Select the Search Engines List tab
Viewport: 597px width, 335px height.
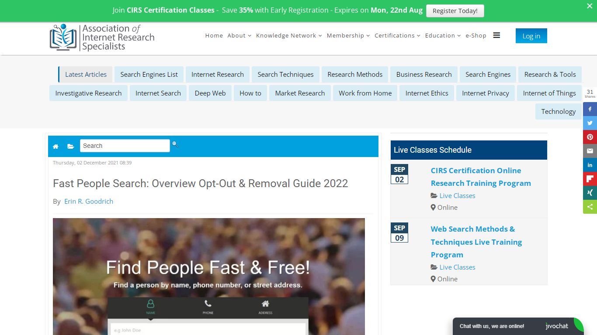tap(149, 74)
